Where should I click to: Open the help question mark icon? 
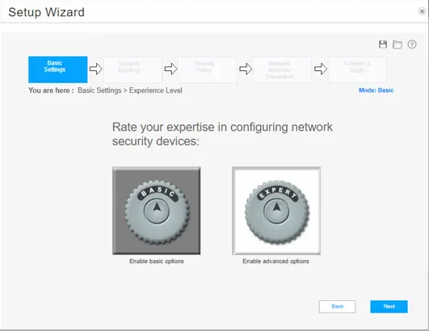(x=412, y=44)
